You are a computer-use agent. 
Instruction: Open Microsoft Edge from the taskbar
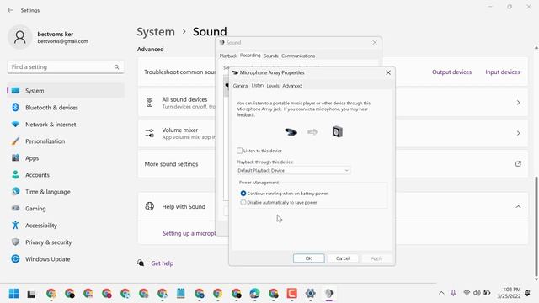coord(254,294)
